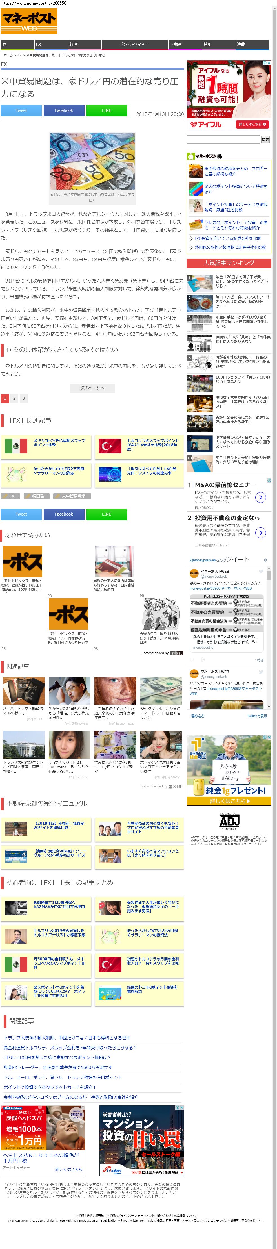Click the 埋め込む link under tweets
This screenshot has height=1249, width=277.
(x=198, y=716)
